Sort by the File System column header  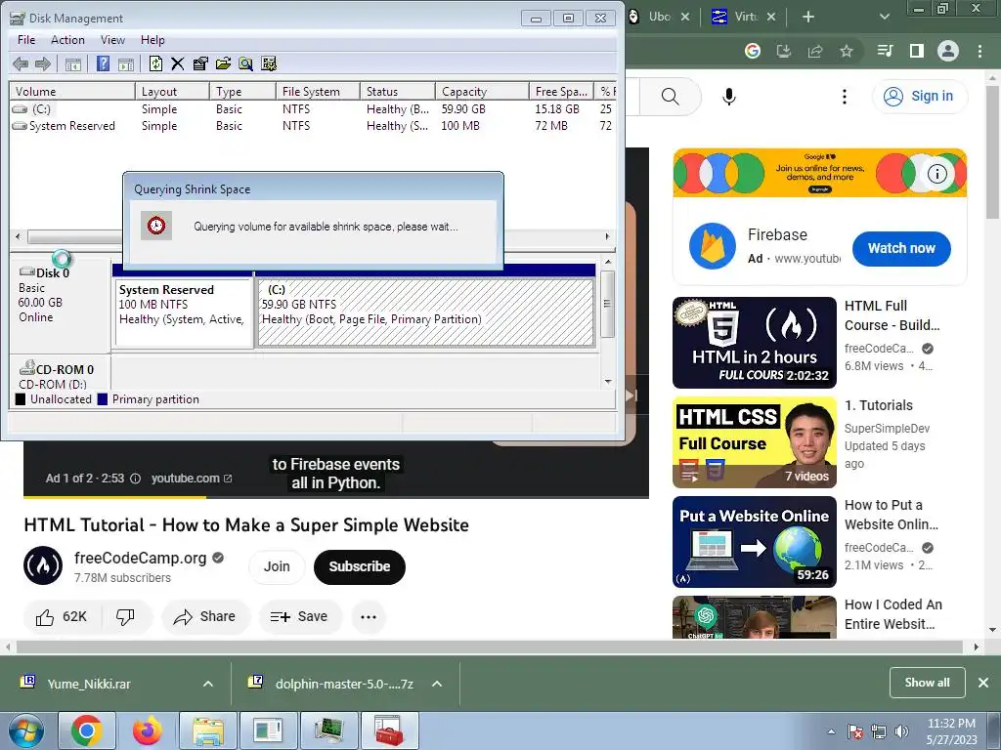(318, 91)
